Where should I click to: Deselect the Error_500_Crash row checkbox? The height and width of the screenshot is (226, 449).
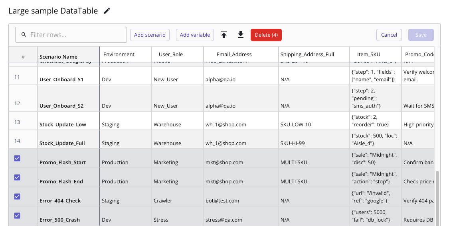pos(17,216)
